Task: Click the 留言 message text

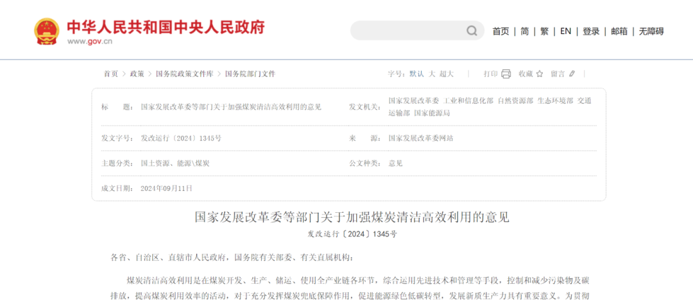Action: 558,74
